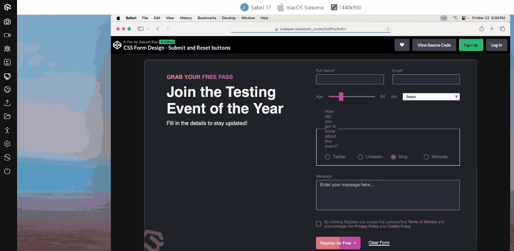This screenshot has height=251, width=514.
Task: Open Control Center in menu bar
Action: tap(464, 18)
